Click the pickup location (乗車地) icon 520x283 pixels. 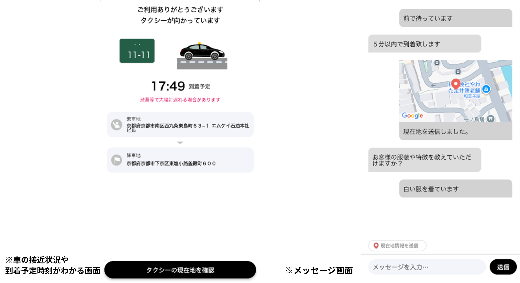(x=117, y=125)
